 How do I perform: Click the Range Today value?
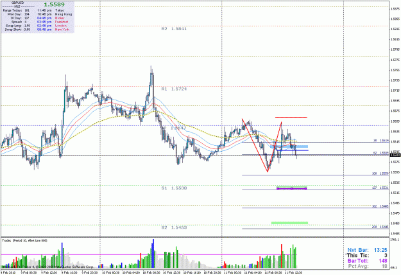coord(27,10)
